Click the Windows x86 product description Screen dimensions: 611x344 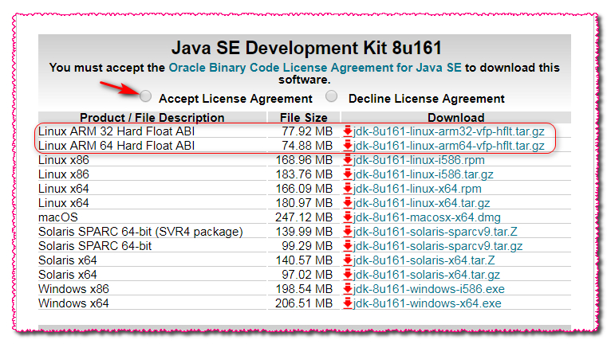pos(73,289)
